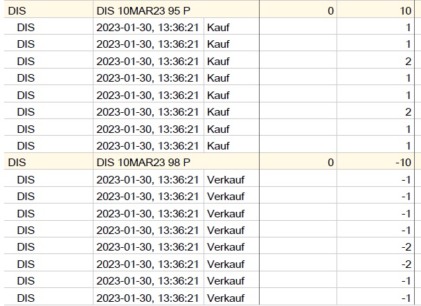The width and height of the screenshot is (421, 306).
Task: Select the second quantity 2 among Kauf rows
Action: 408,112
